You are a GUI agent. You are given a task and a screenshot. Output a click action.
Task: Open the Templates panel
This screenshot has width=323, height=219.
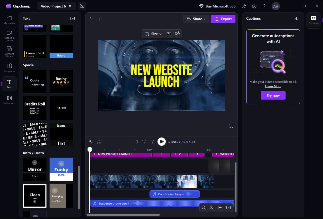pos(9,68)
